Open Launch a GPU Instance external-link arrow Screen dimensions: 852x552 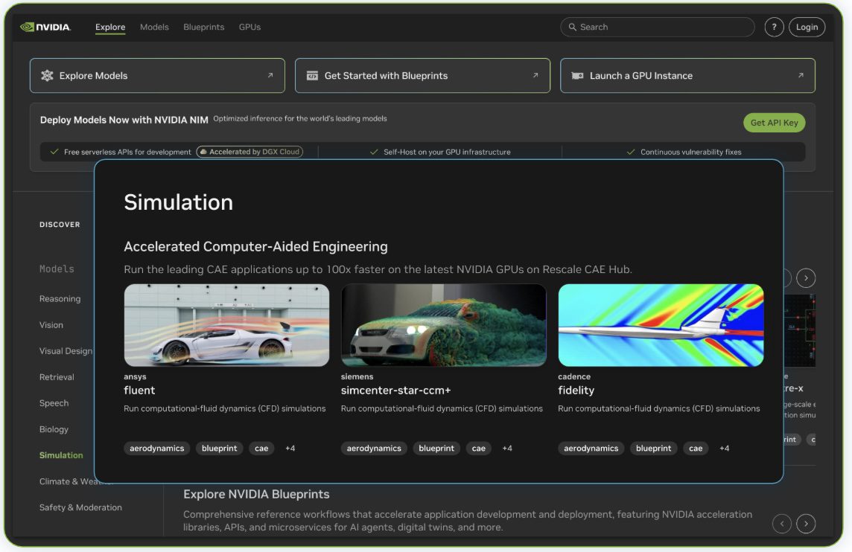(801, 74)
